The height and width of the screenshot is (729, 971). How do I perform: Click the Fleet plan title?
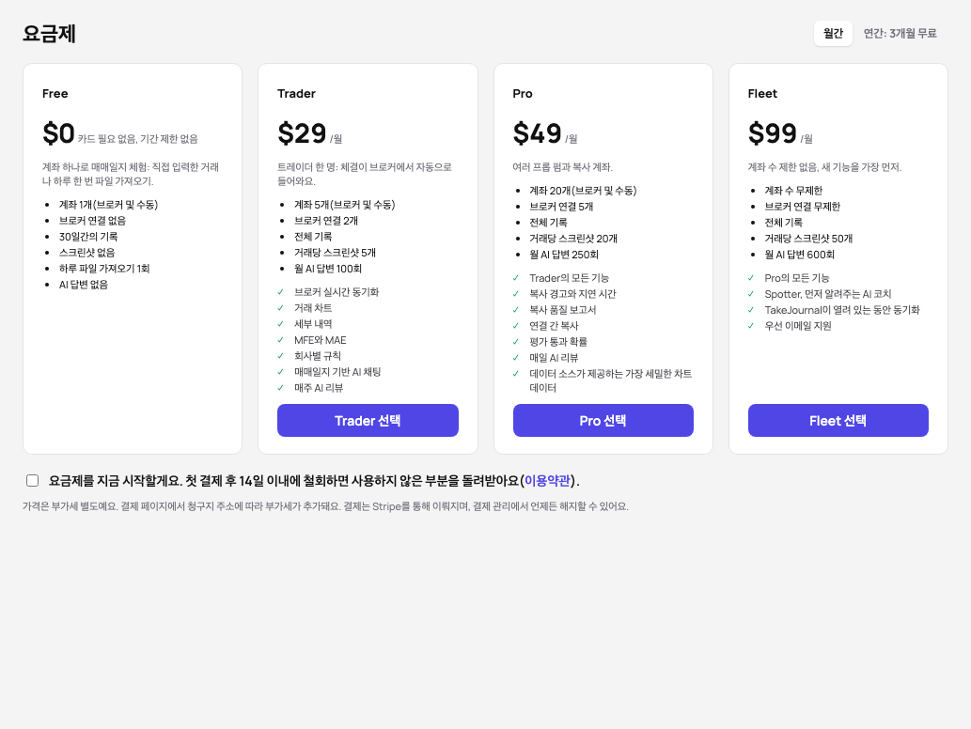(762, 93)
